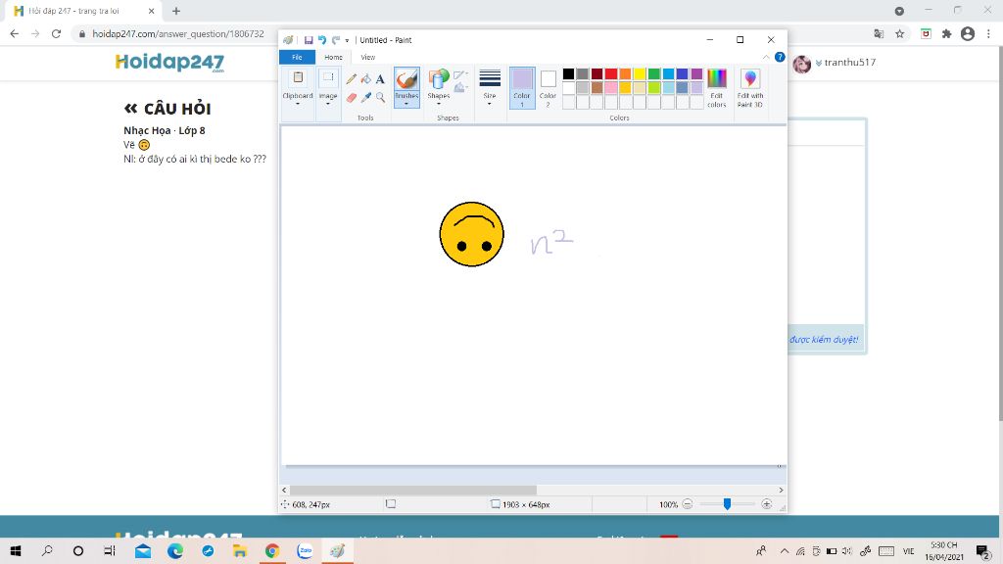The width and height of the screenshot is (1003, 564).
Task: Open Customize Quick Access Toolbar dropdown
Action: [x=348, y=40]
